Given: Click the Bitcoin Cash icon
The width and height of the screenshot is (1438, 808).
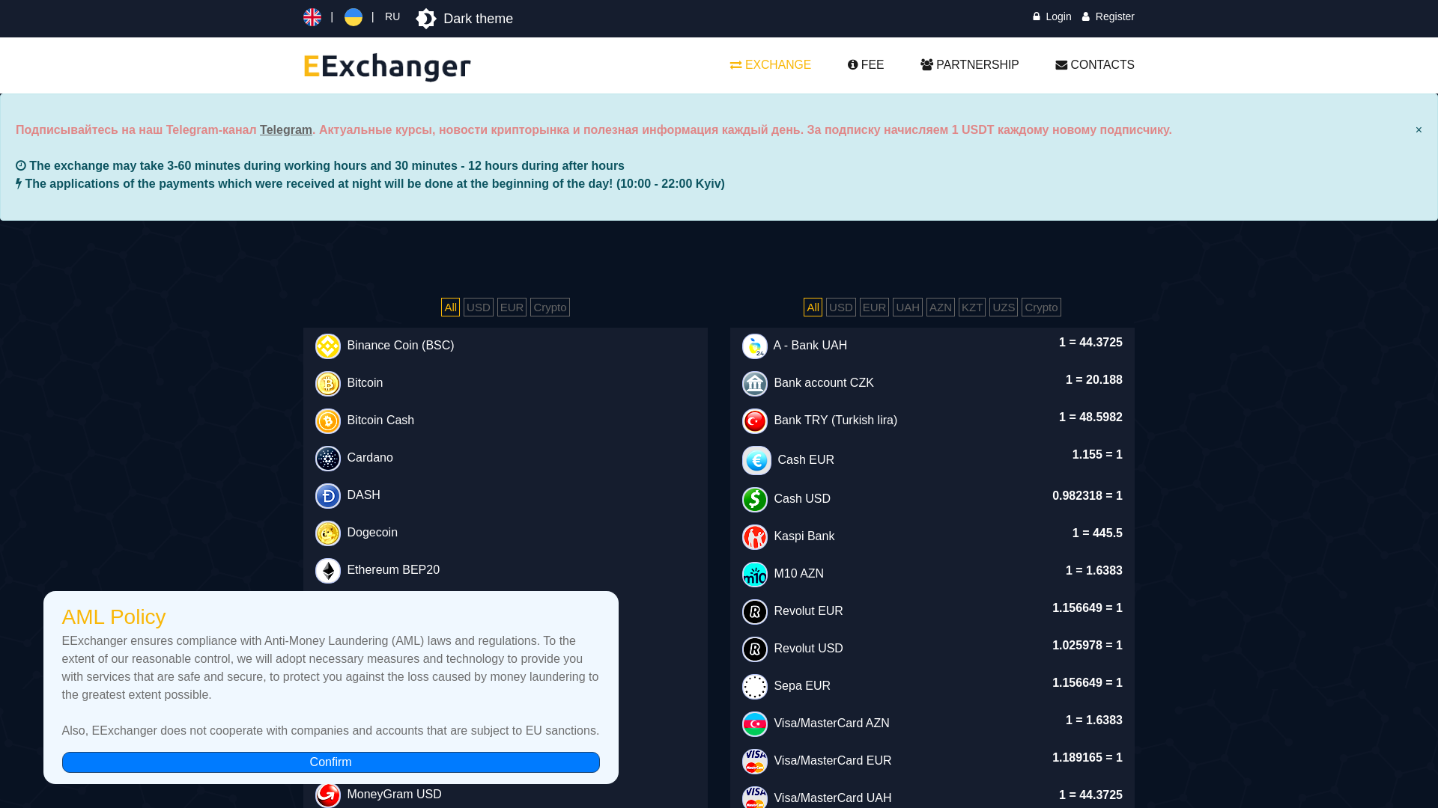Looking at the screenshot, I should click(x=328, y=421).
